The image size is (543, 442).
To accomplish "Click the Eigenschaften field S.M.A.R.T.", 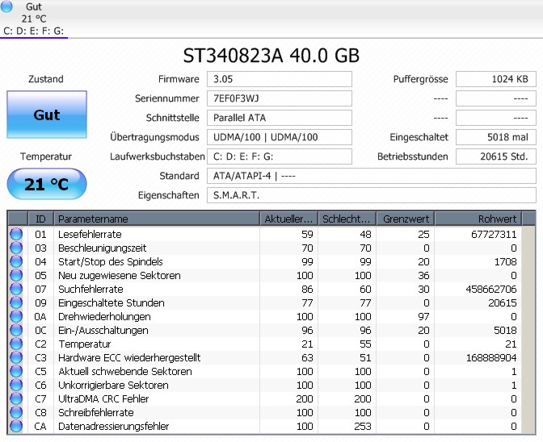I will coord(372,195).
